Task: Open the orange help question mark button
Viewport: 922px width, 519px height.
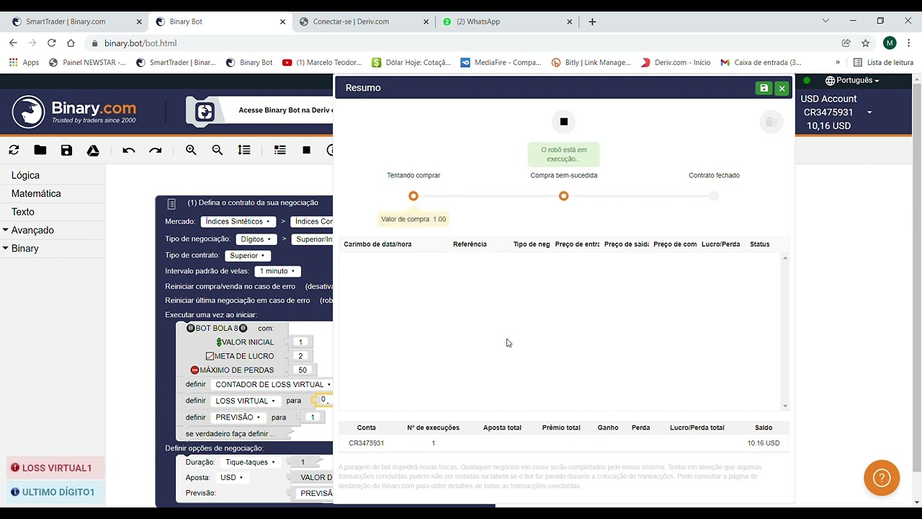Action: (882, 477)
